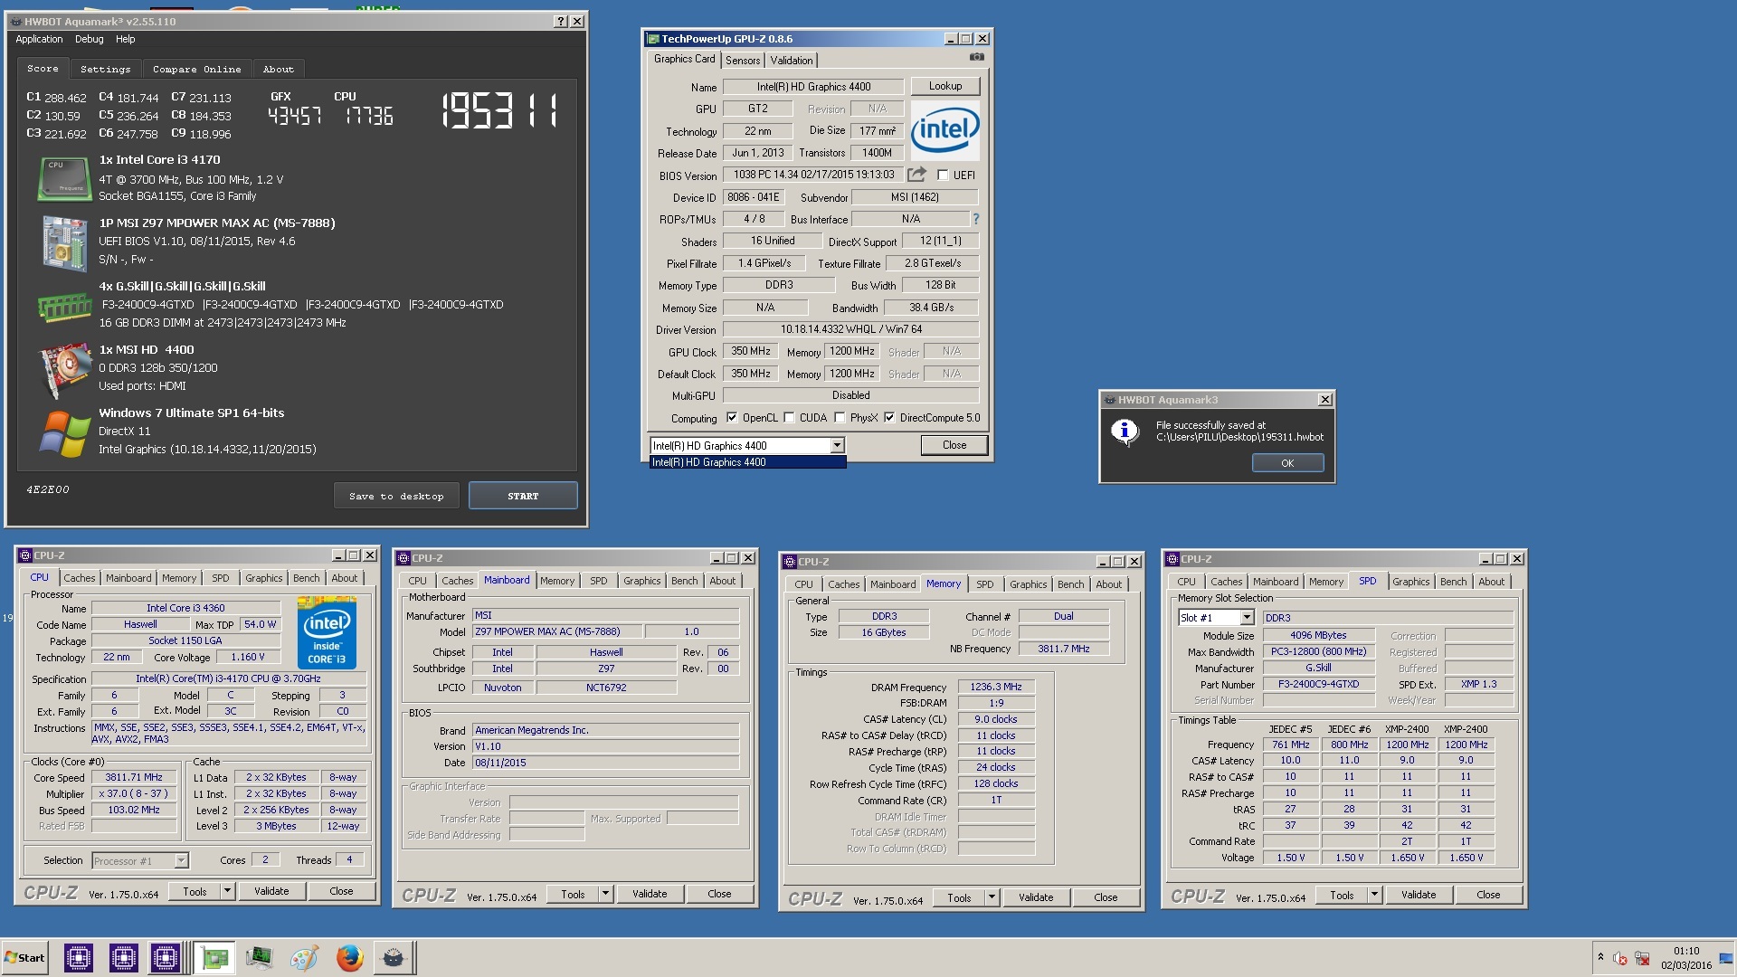Expand Tools arrow in the SPD CPU-Z window
Screen dimensions: 1737x977
click(x=1374, y=895)
